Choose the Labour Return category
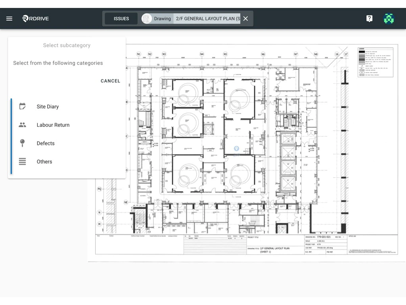The height and width of the screenshot is (305, 406). click(x=53, y=125)
